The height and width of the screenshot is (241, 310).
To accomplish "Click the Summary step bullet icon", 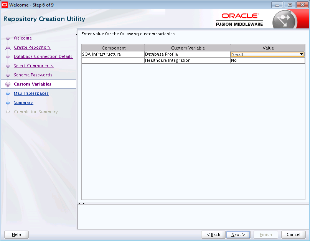I will point(8,103).
